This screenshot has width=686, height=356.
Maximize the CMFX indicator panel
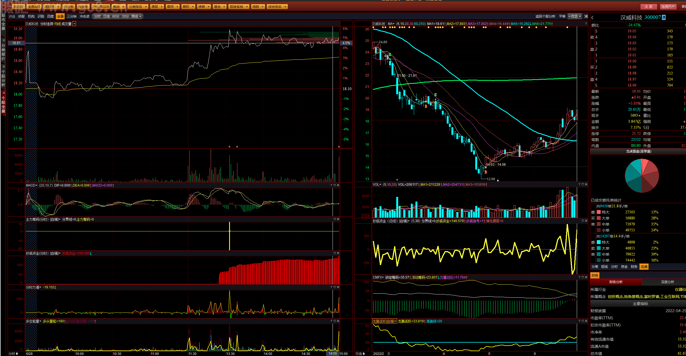[583, 277]
